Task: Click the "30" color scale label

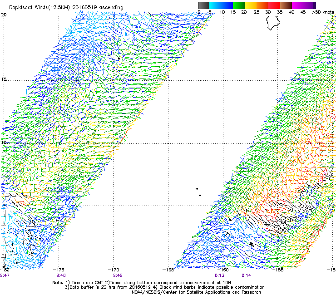Action: [268, 12]
